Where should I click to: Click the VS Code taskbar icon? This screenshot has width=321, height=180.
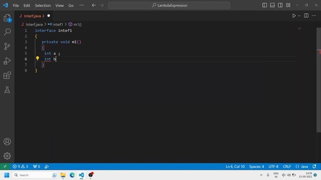point(81,175)
